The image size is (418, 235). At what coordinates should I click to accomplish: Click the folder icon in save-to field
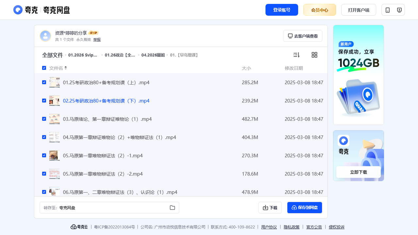pyautogui.click(x=172, y=208)
